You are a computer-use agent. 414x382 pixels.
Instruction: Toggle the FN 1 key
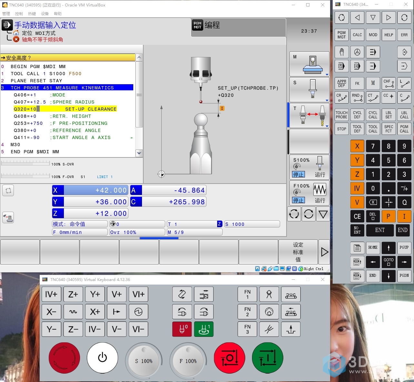click(x=247, y=294)
